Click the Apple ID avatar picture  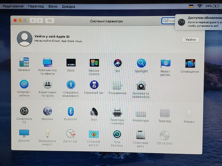click(25, 39)
